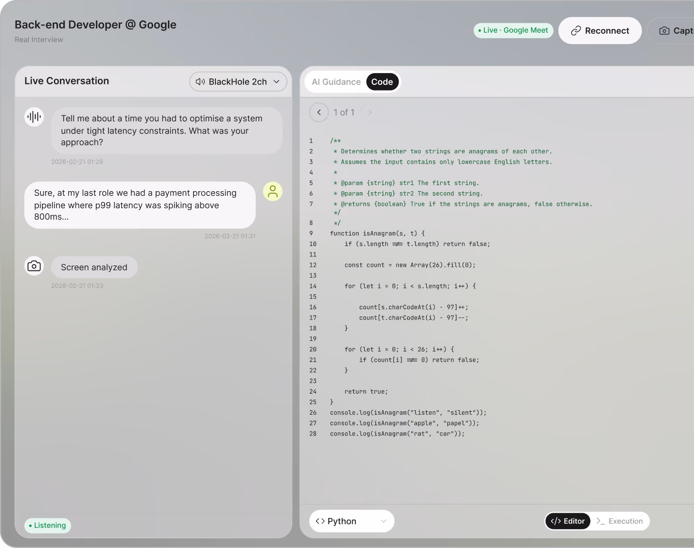Select the Code tab
This screenshot has height=548, width=694.
[x=382, y=82]
